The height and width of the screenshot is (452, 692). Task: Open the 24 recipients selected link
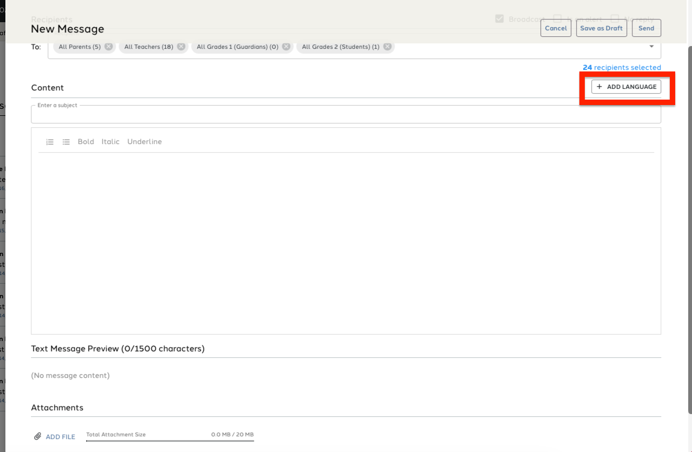click(x=622, y=68)
